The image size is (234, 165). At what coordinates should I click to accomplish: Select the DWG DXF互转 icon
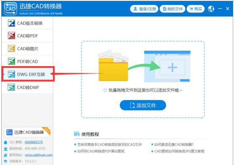pyautogui.click(x=11, y=74)
